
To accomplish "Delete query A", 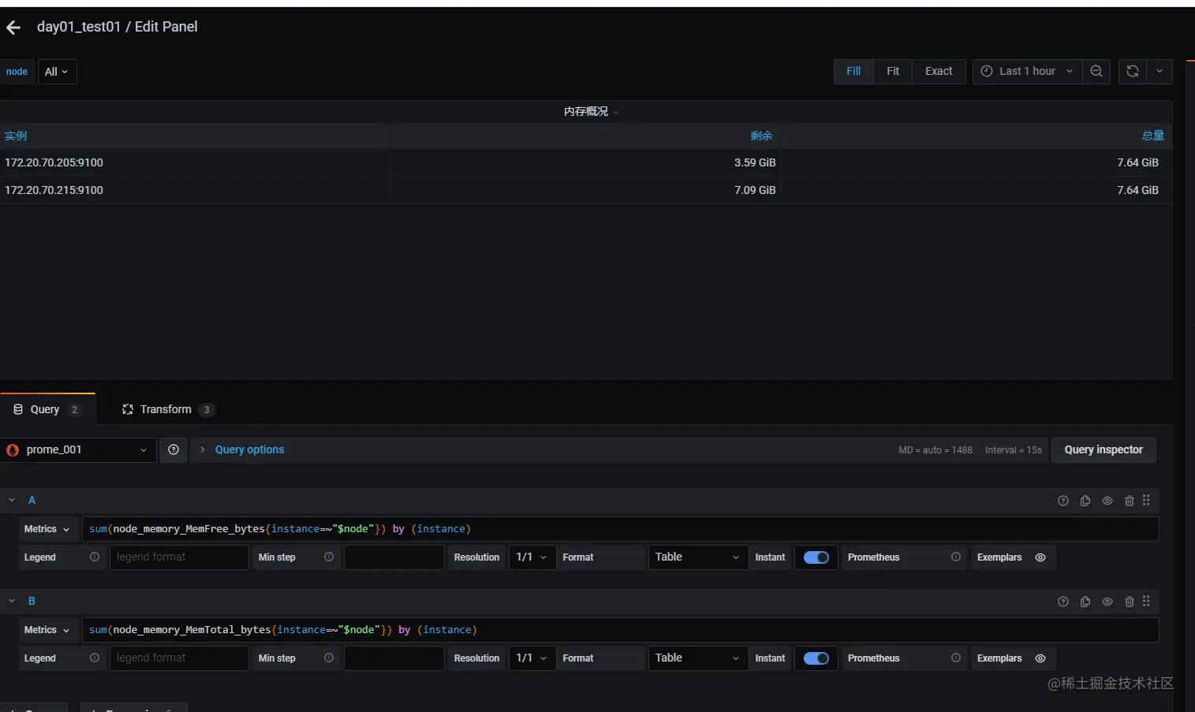I will (1130, 501).
